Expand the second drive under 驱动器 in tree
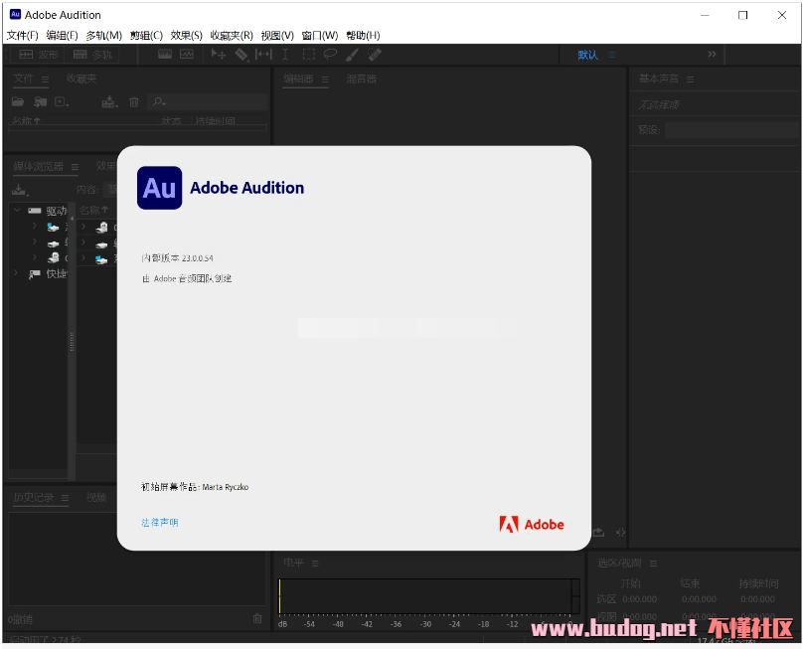This screenshot has height=649, width=803. pyautogui.click(x=35, y=243)
